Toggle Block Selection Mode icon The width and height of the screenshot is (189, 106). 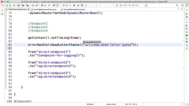pos(66,5)
